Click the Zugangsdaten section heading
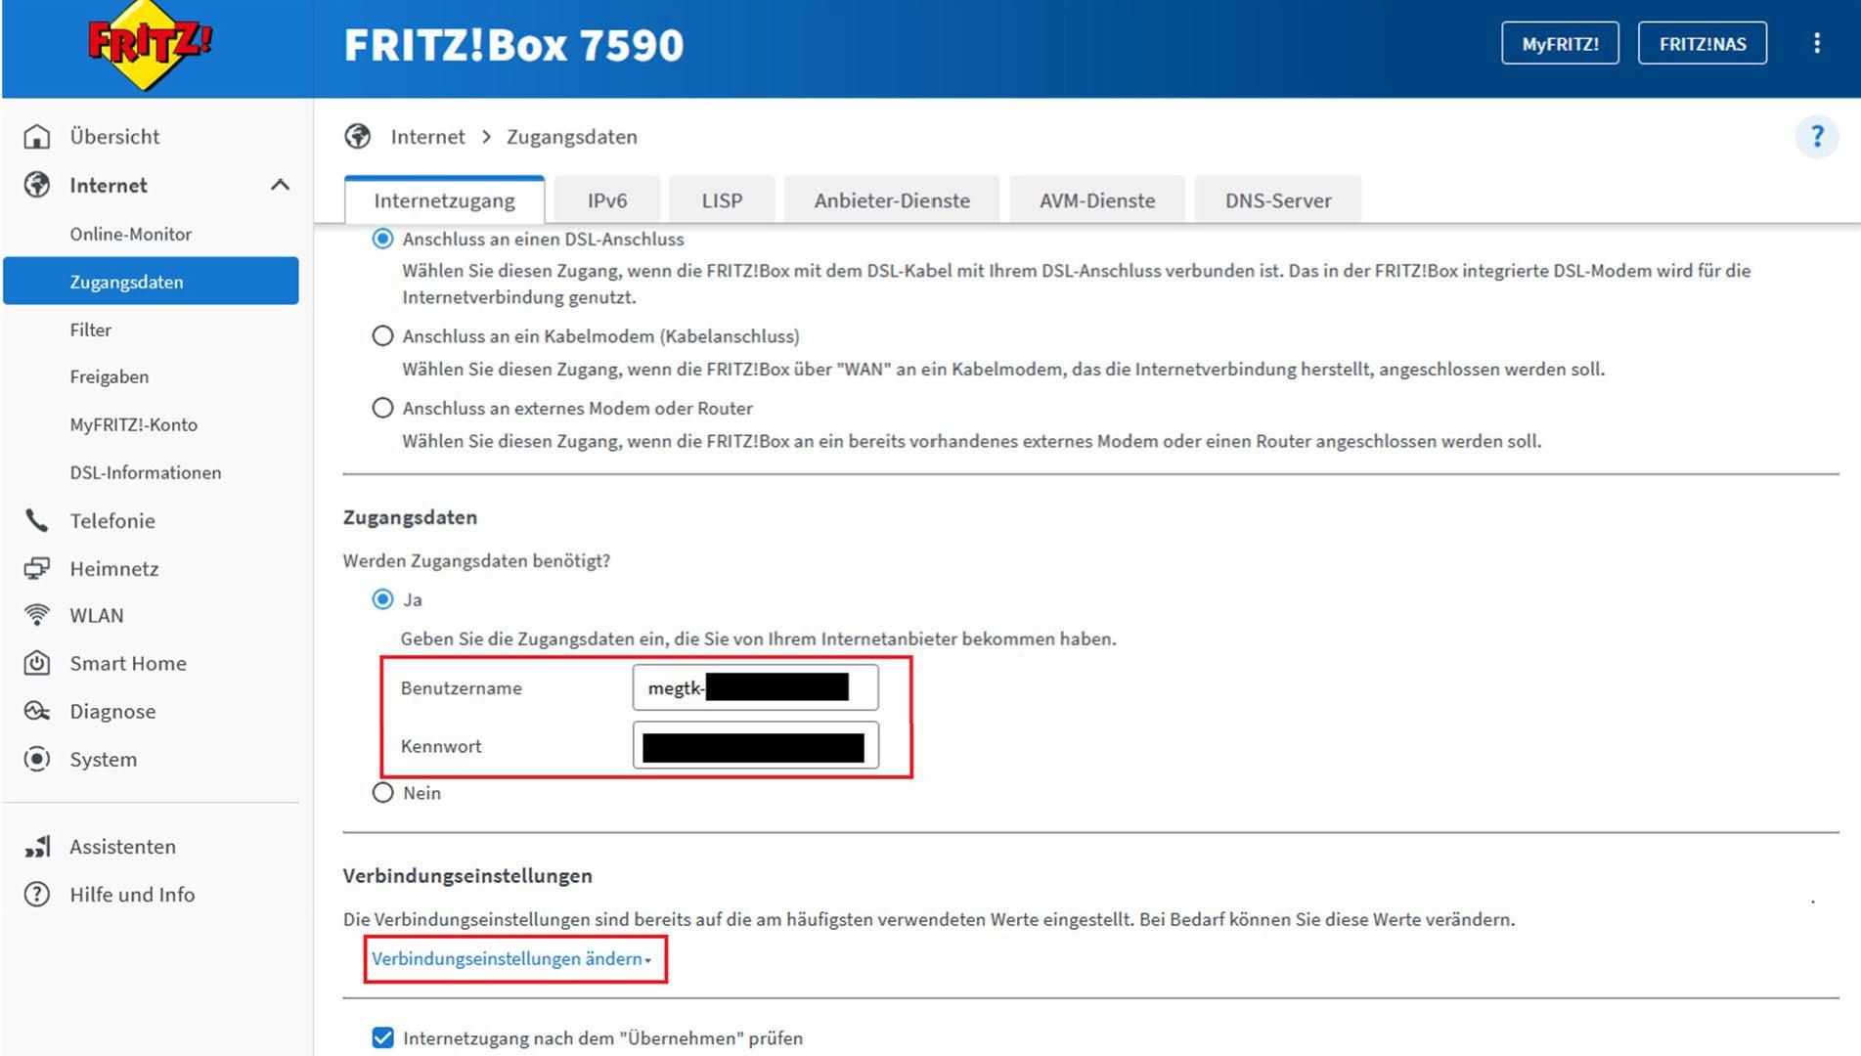1861x1056 pixels. (410, 517)
